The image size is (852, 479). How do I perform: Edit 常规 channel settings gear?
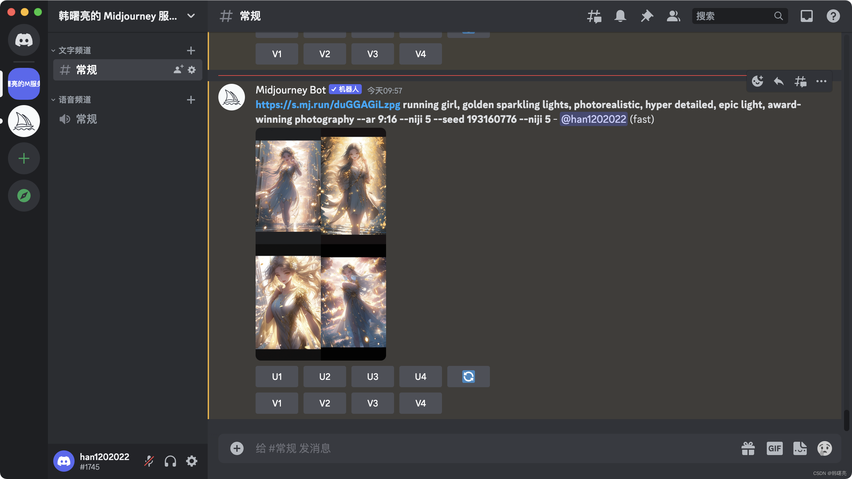(192, 70)
